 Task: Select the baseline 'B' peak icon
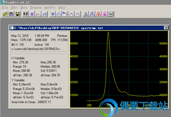tap(86, 14)
